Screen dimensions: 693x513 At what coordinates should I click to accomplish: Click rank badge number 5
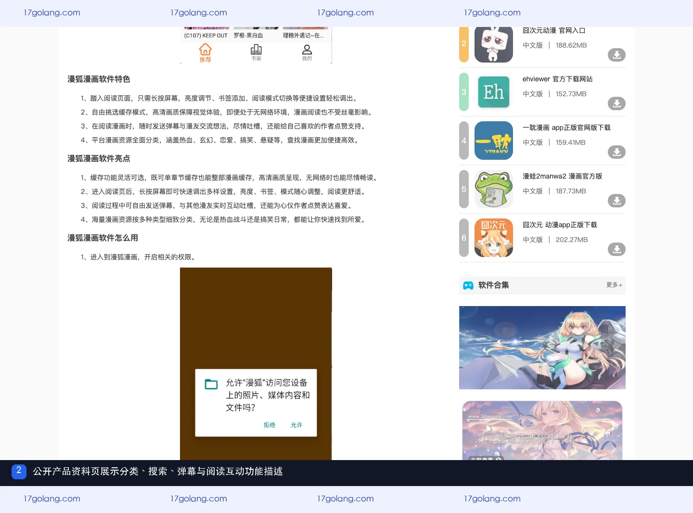coord(464,189)
